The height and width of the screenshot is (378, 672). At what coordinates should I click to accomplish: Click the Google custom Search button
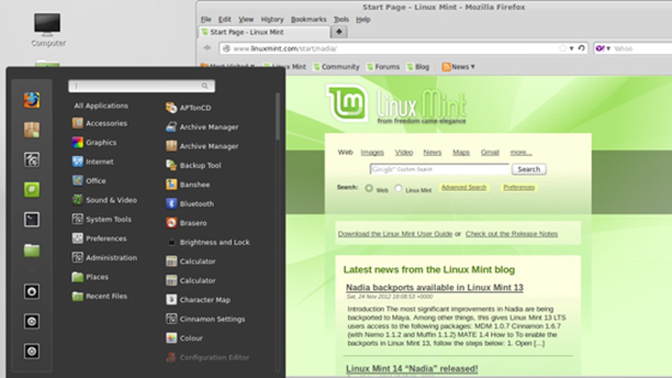click(x=528, y=168)
